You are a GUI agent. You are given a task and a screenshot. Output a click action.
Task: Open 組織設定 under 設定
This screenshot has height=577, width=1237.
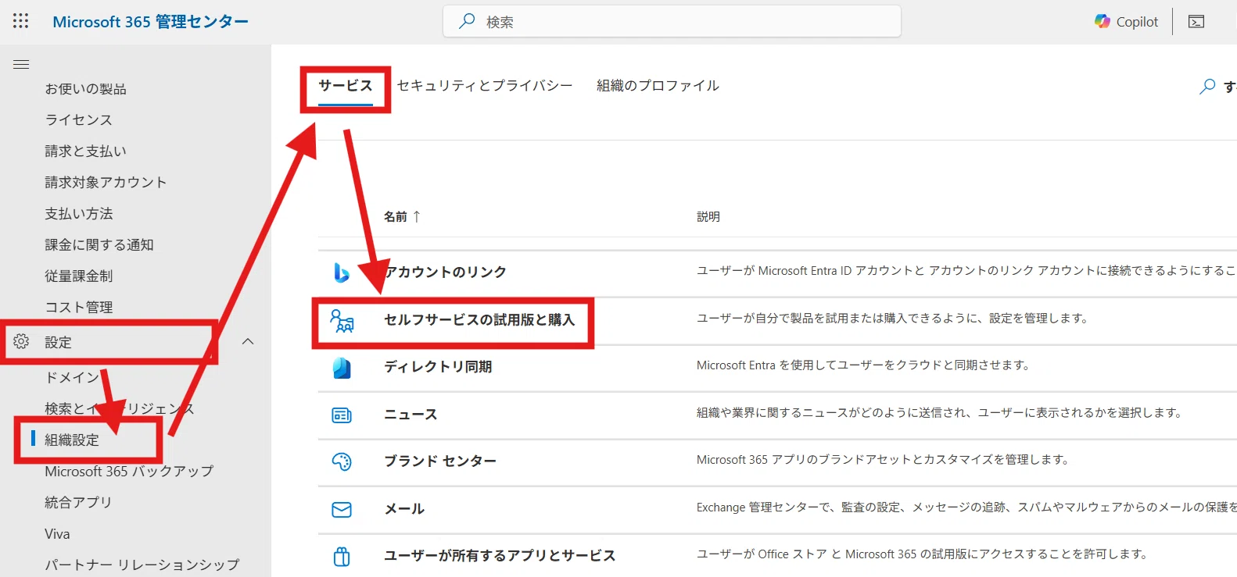(x=72, y=440)
